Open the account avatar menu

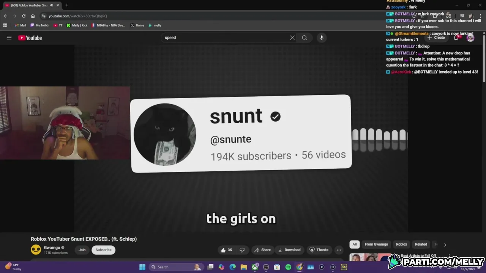[x=470, y=38]
